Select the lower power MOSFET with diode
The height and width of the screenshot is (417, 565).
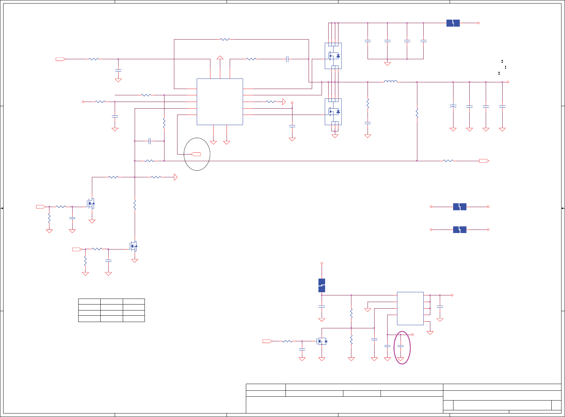tap(333, 112)
